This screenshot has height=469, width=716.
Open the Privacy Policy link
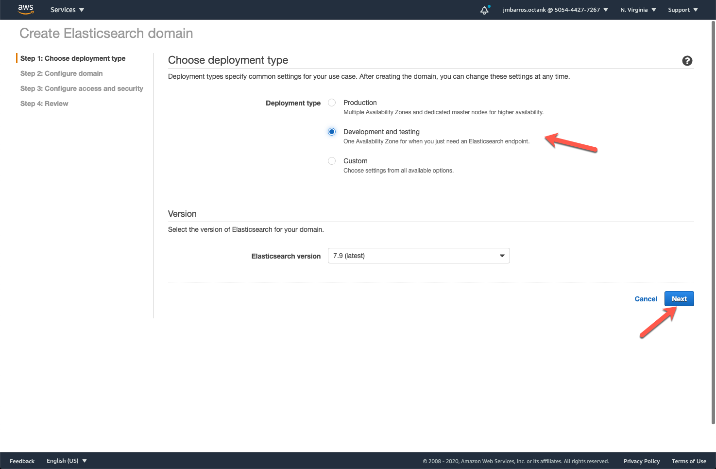(642, 461)
